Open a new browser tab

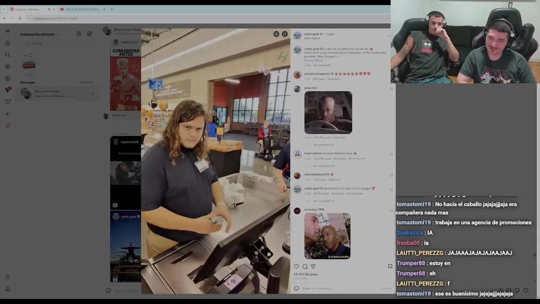point(112,9)
